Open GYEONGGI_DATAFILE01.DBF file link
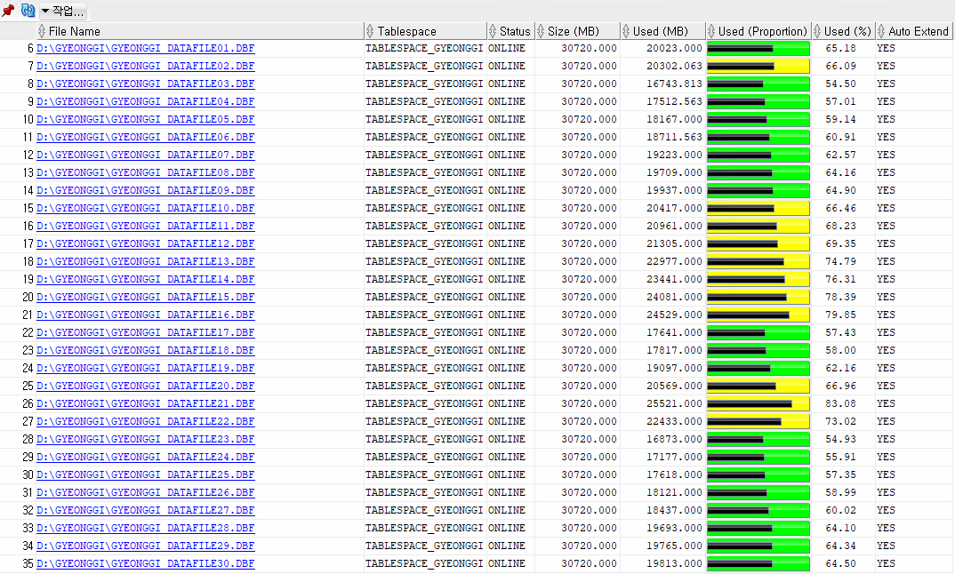The width and height of the screenshot is (955, 574). click(x=145, y=48)
